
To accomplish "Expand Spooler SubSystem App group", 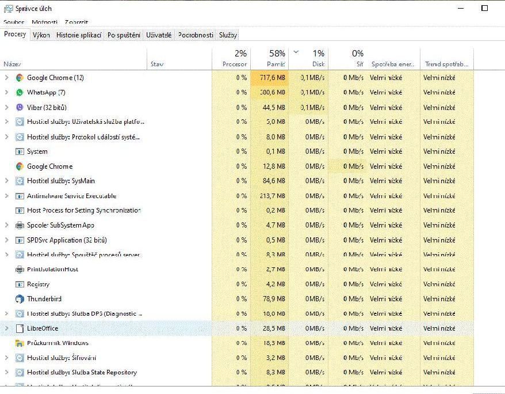I will (6, 225).
